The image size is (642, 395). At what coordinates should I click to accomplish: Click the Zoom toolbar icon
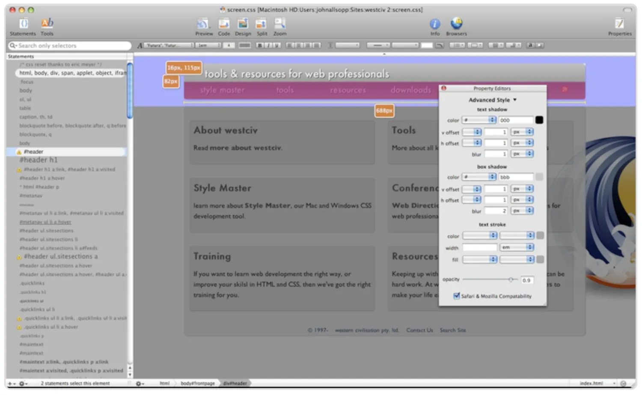[280, 24]
